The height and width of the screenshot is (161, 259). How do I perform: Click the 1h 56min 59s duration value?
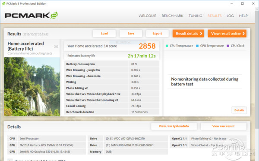(139, 112)
